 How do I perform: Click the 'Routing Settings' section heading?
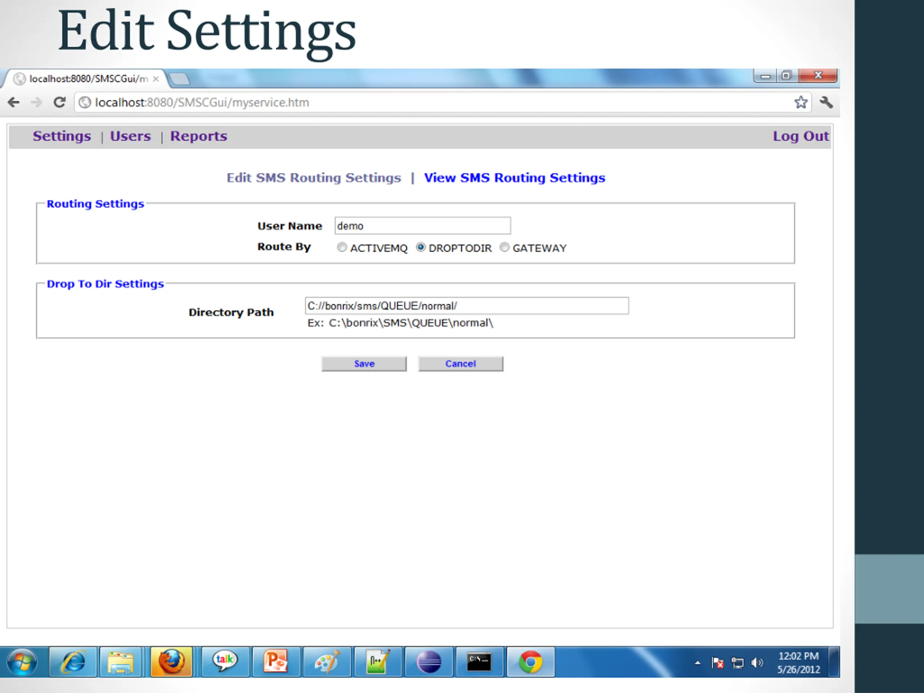tap(95, 204)
